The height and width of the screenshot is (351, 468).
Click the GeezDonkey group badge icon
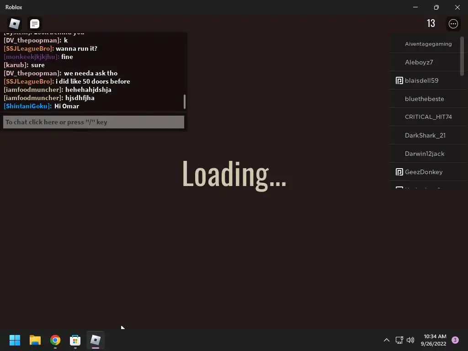click(x=399, y=172)
